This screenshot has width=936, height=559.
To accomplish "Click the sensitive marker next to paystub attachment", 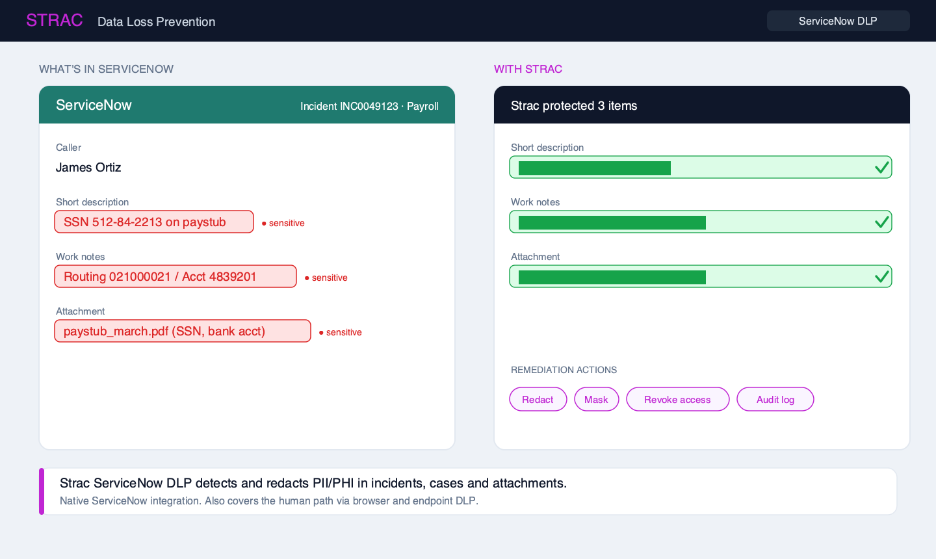I will pyautogui.click(x=341, y=332).
